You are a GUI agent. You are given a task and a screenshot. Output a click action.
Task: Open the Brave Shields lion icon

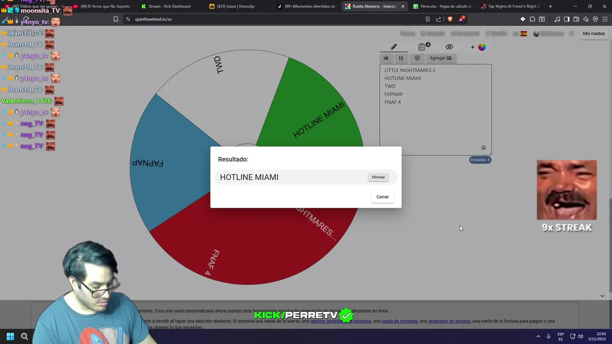pos(450,19)
